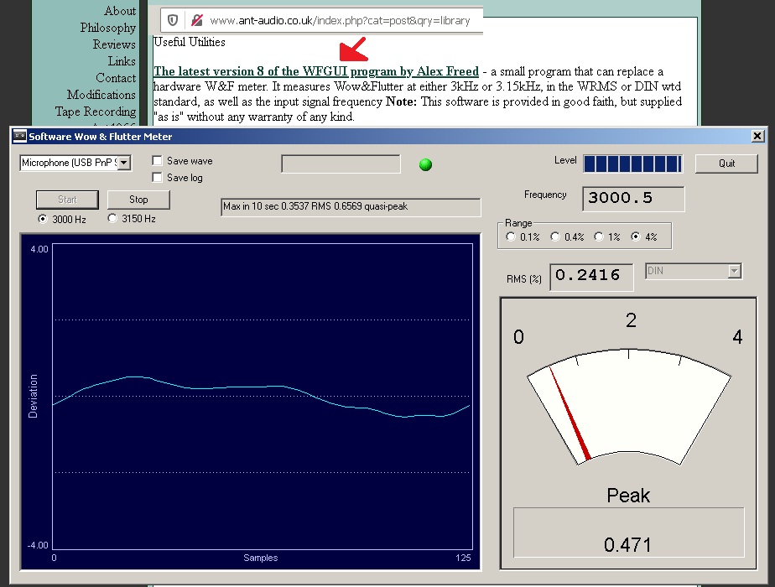Screen dimensions: 775x587
Task: Click the Useful Utilities heading on webpage
Action: coord(190,42)
